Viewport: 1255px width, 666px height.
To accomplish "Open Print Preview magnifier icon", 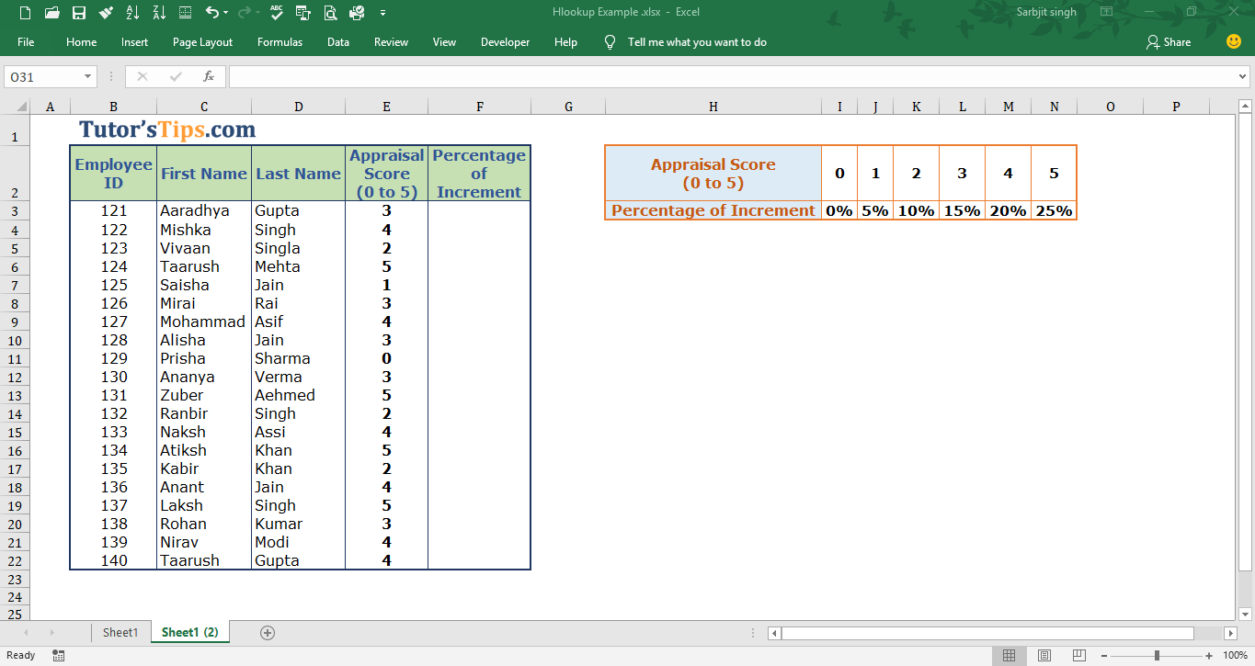I will pyautogui.click(x=330, y=13).
